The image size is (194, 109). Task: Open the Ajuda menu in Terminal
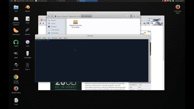click(x=65, y=38)
